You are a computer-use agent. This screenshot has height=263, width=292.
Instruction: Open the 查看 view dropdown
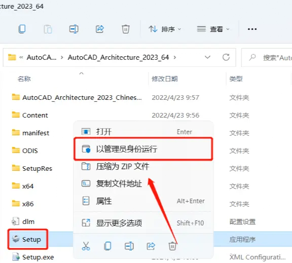[213, 29]
